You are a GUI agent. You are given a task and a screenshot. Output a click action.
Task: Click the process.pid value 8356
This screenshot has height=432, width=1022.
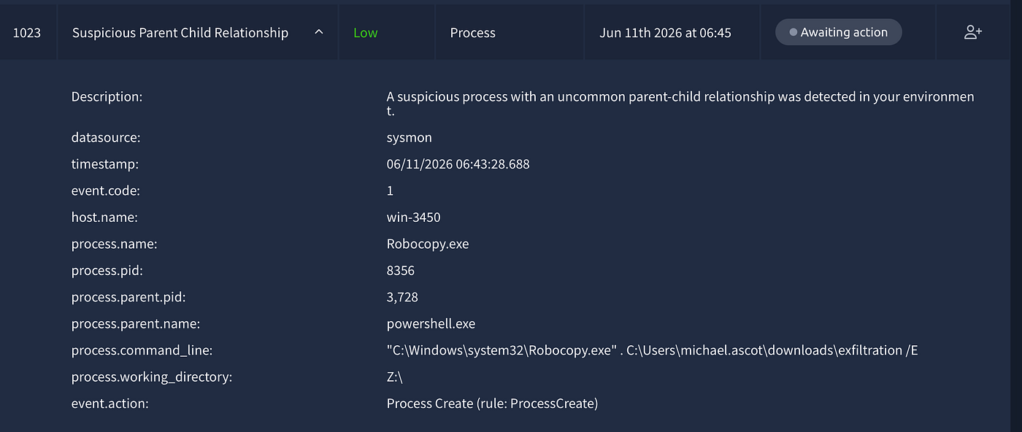[x=400, y=271]
